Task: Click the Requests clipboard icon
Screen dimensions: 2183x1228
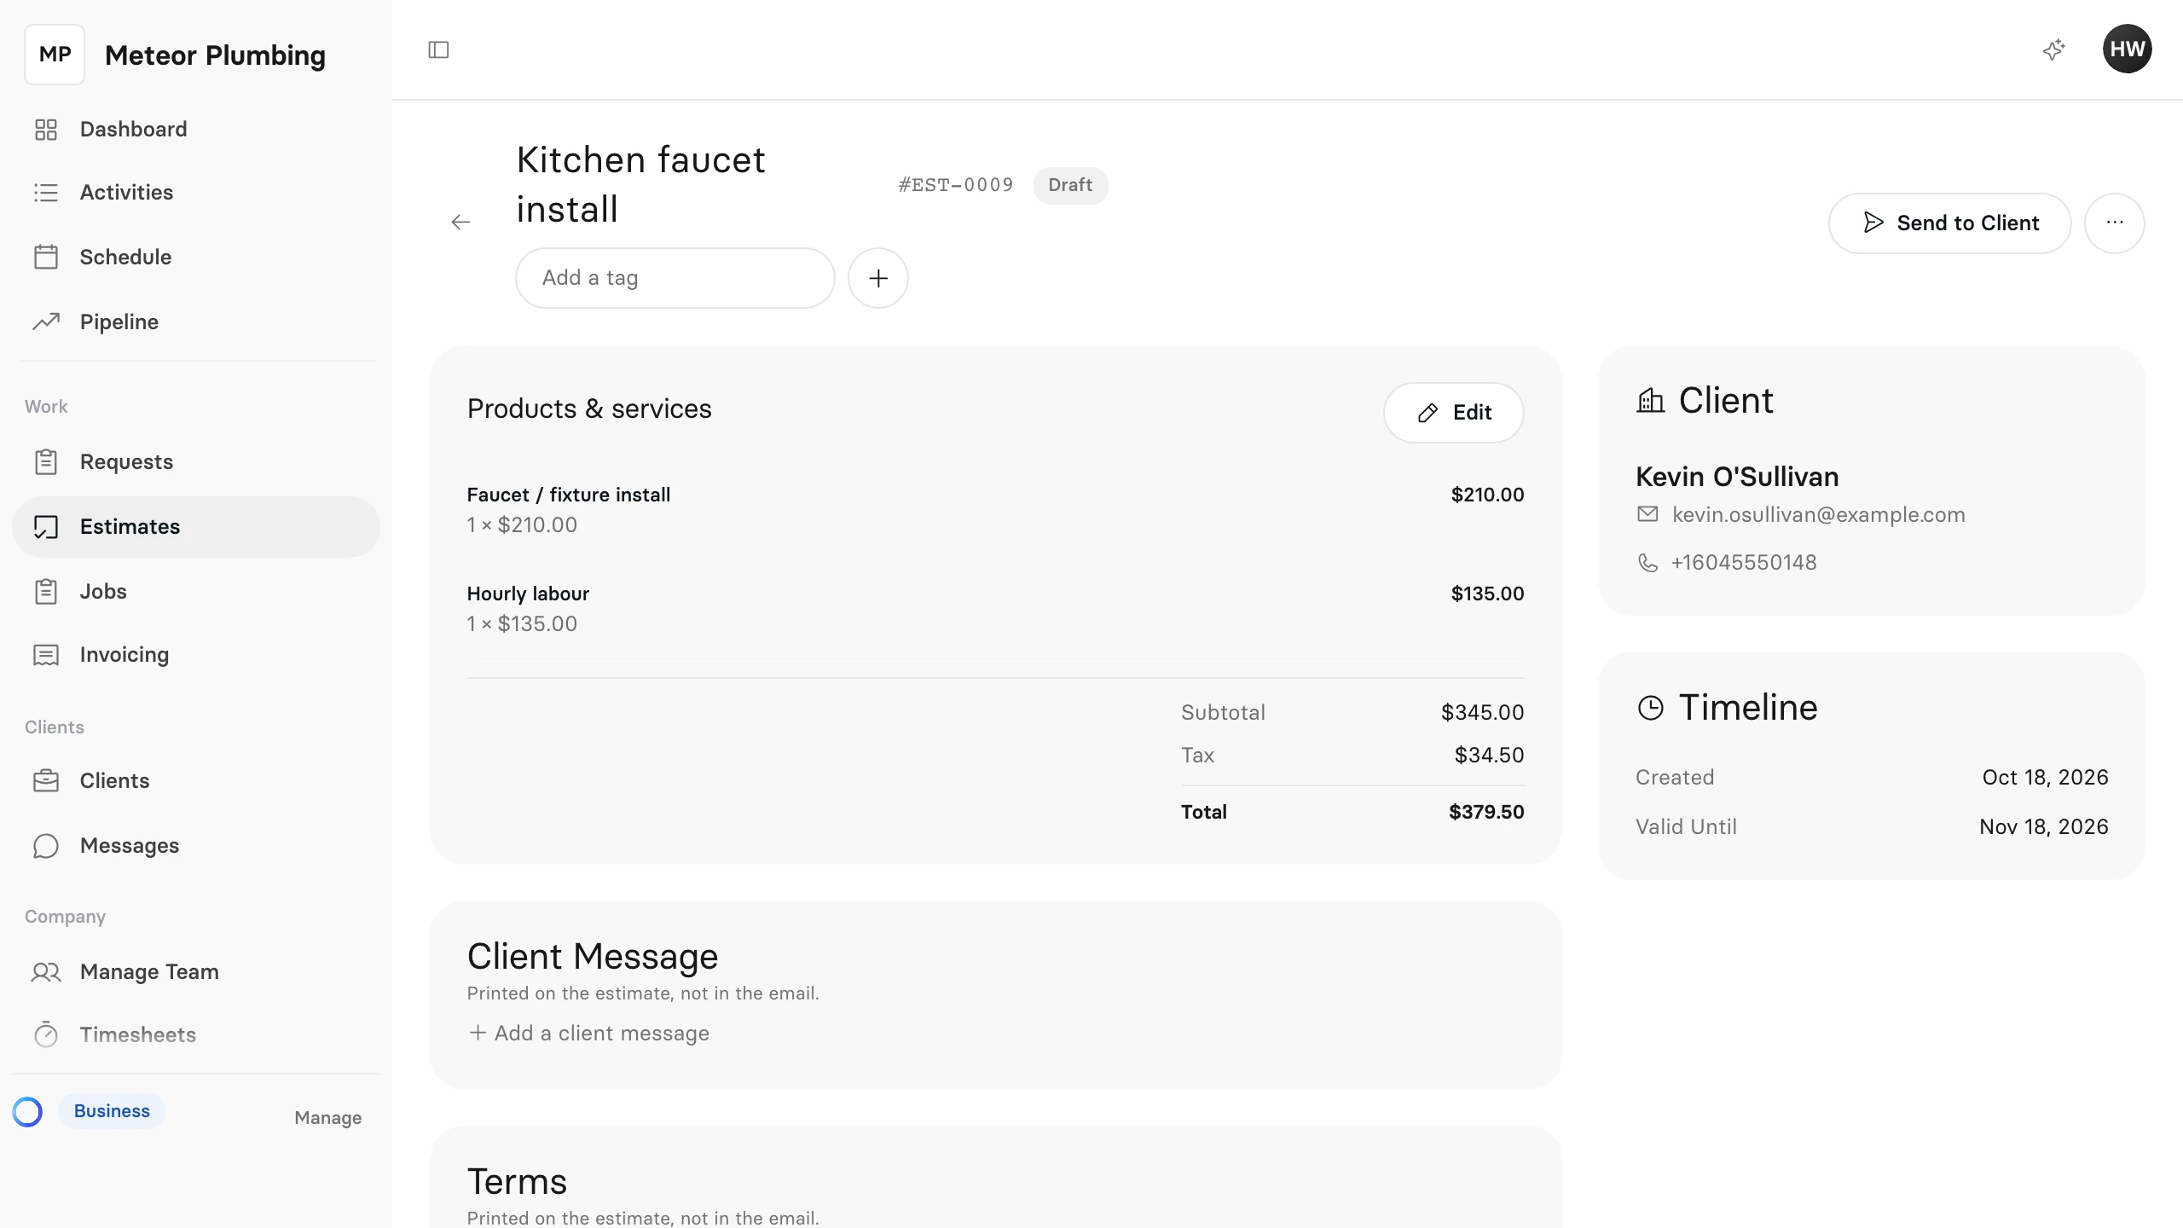Action: coord(45,461)
